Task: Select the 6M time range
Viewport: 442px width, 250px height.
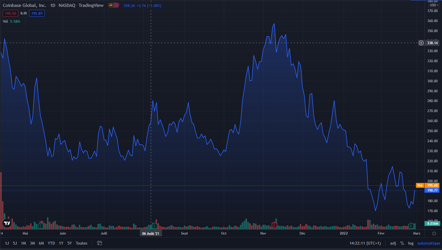Action: (x=41, y=243)
